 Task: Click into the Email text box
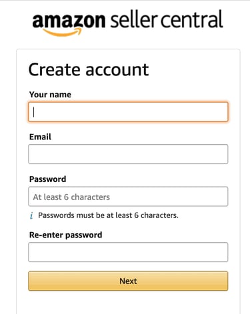pyautogui.click(x=128, y=154)
